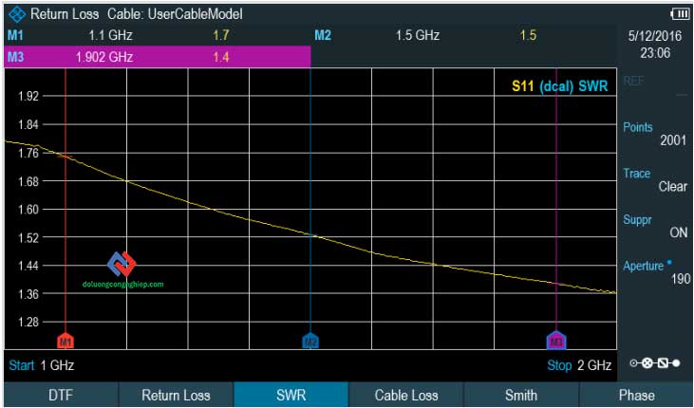Click the S11 (dcal) SWR trace label

[560, 86]
